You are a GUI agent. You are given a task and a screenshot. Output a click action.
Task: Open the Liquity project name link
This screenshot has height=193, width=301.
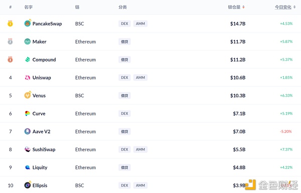click(40, 167)
